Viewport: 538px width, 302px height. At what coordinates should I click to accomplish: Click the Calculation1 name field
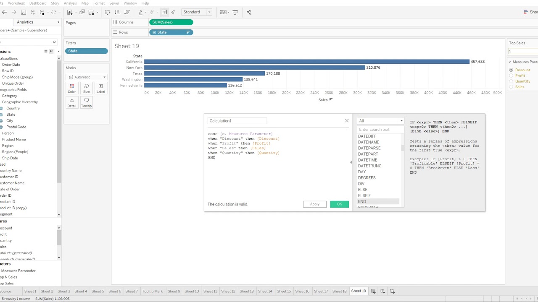[x=237, y=121]
